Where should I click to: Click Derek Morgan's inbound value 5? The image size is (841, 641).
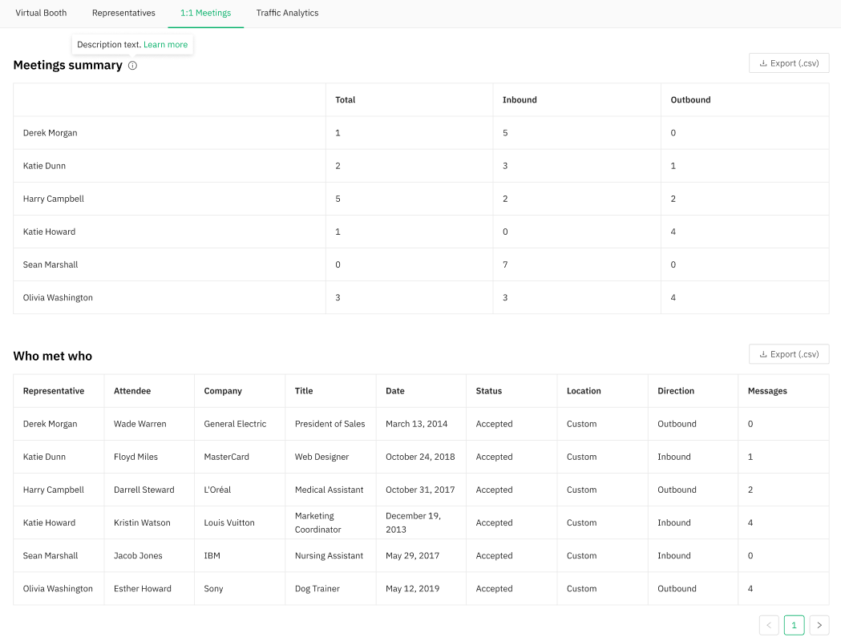pyautogui.click(x=505, y=133)
